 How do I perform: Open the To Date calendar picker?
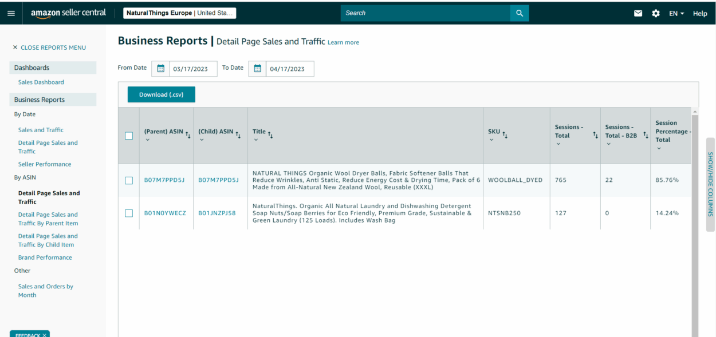(x=257, y=69)
